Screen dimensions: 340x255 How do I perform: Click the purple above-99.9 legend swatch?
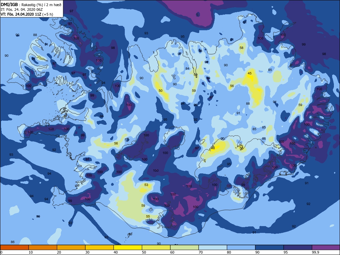pos(326,248)
